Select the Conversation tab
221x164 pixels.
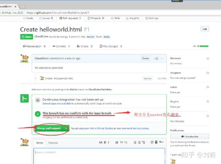click(34, 46)
